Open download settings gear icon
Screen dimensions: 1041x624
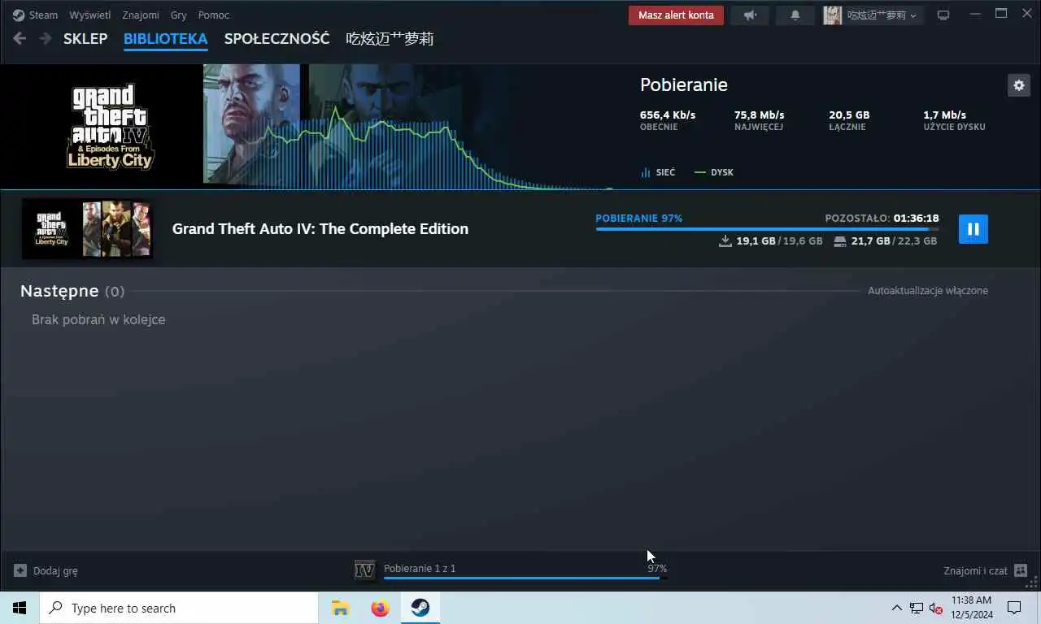pos(1019,84)
